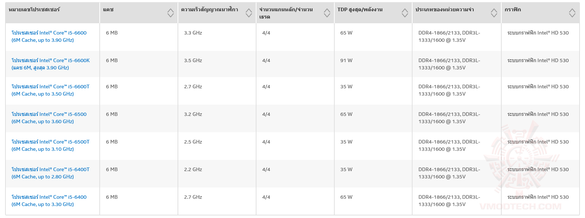Click the 91 W TDP cell
This screenshot has height=218, width=585.
(346, 61)
